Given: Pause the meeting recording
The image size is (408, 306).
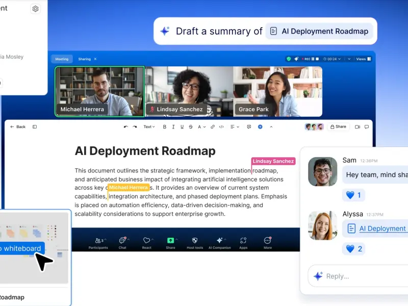Looking at the screenshot, I should (313, 59).
